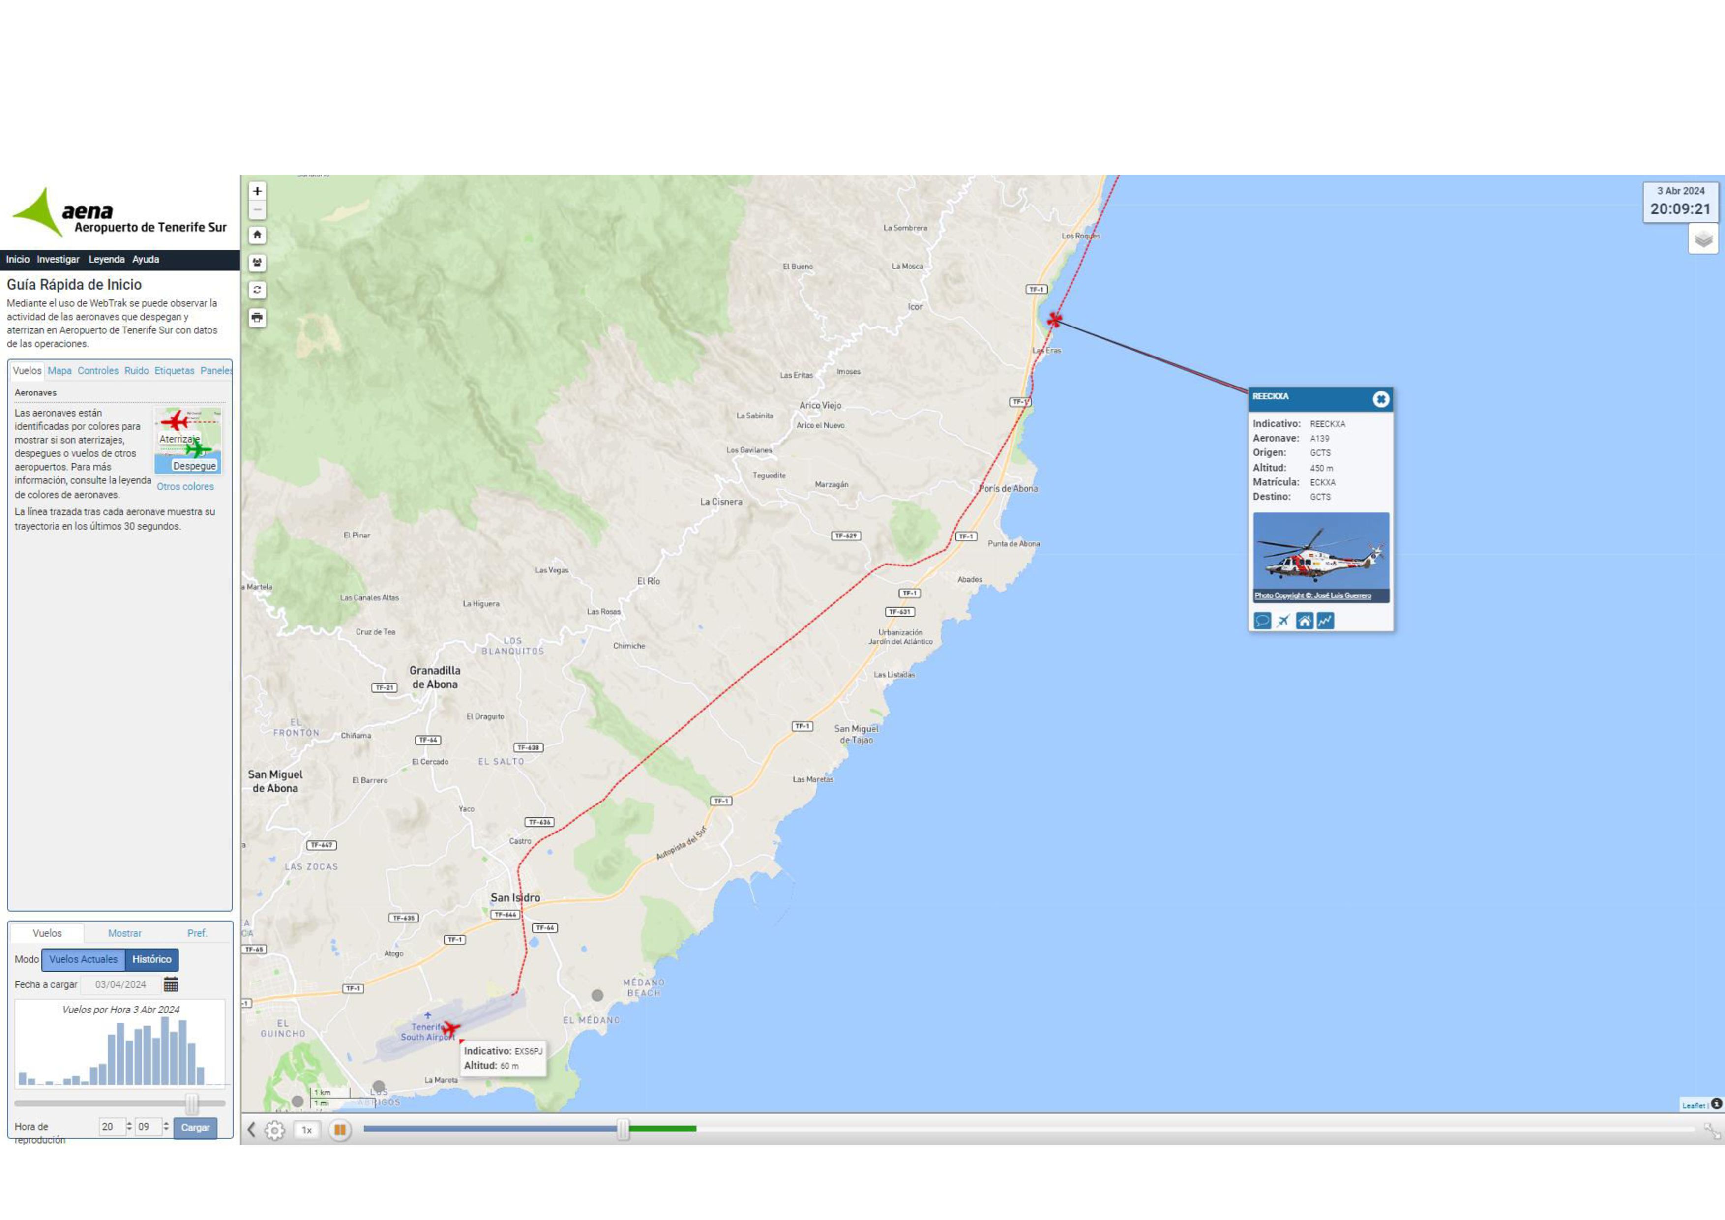Switch mode to Vuelos Actuales
The width and height of the screenshot is (1725, 1220).
point(84,959)
